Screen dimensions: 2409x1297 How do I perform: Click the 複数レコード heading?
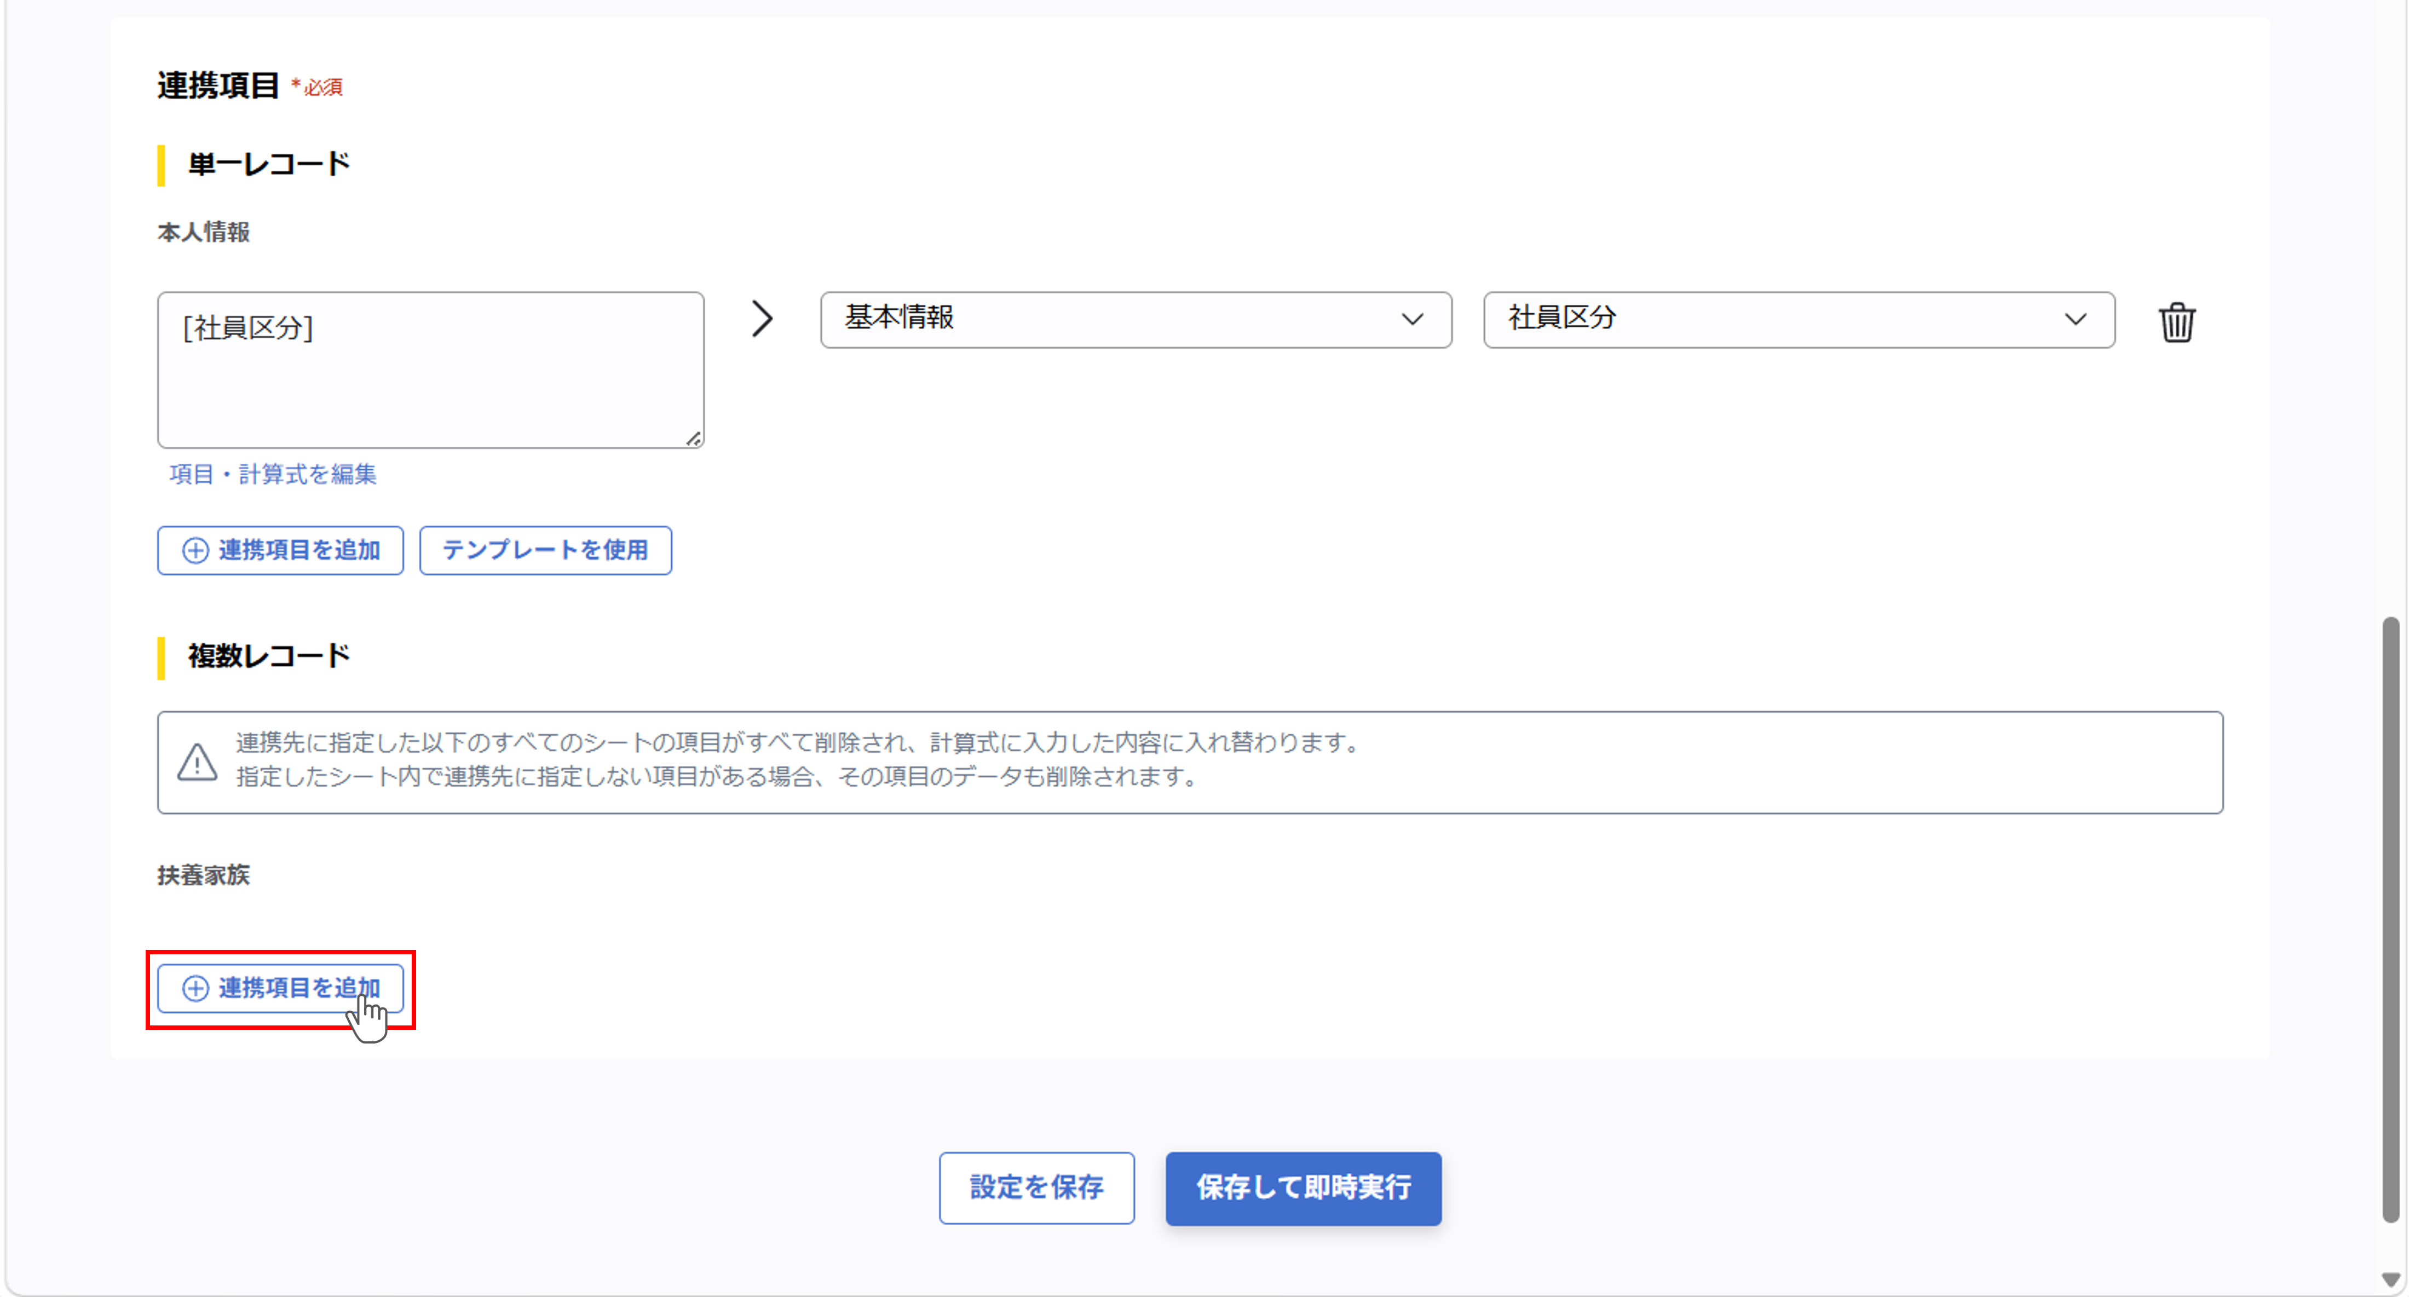(x=269, y=656)
